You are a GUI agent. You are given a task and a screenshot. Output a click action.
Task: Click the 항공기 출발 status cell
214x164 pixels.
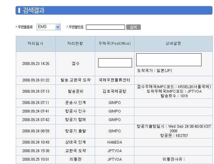point(76,131)
